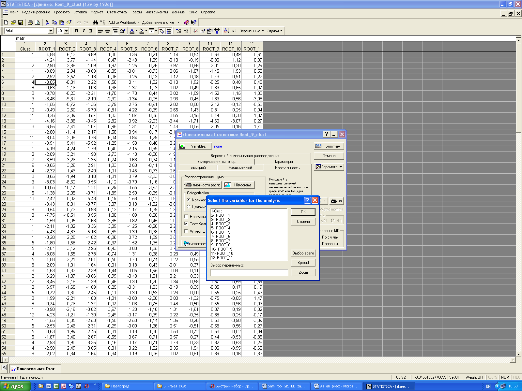Click the sort A-Z icon
The width and height of the screenshot is (522, 391).
coord(226,31)
